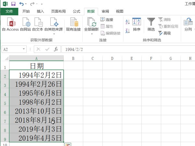This screenshot has height=146, width=195.
Task: Click the fx insert function button
Action: [x=56, y=49]
